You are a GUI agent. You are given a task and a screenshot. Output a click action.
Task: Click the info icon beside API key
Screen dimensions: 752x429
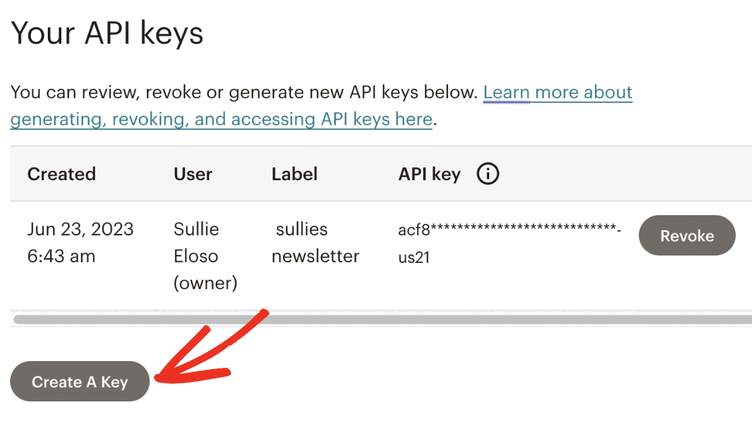tap(488, 174)
